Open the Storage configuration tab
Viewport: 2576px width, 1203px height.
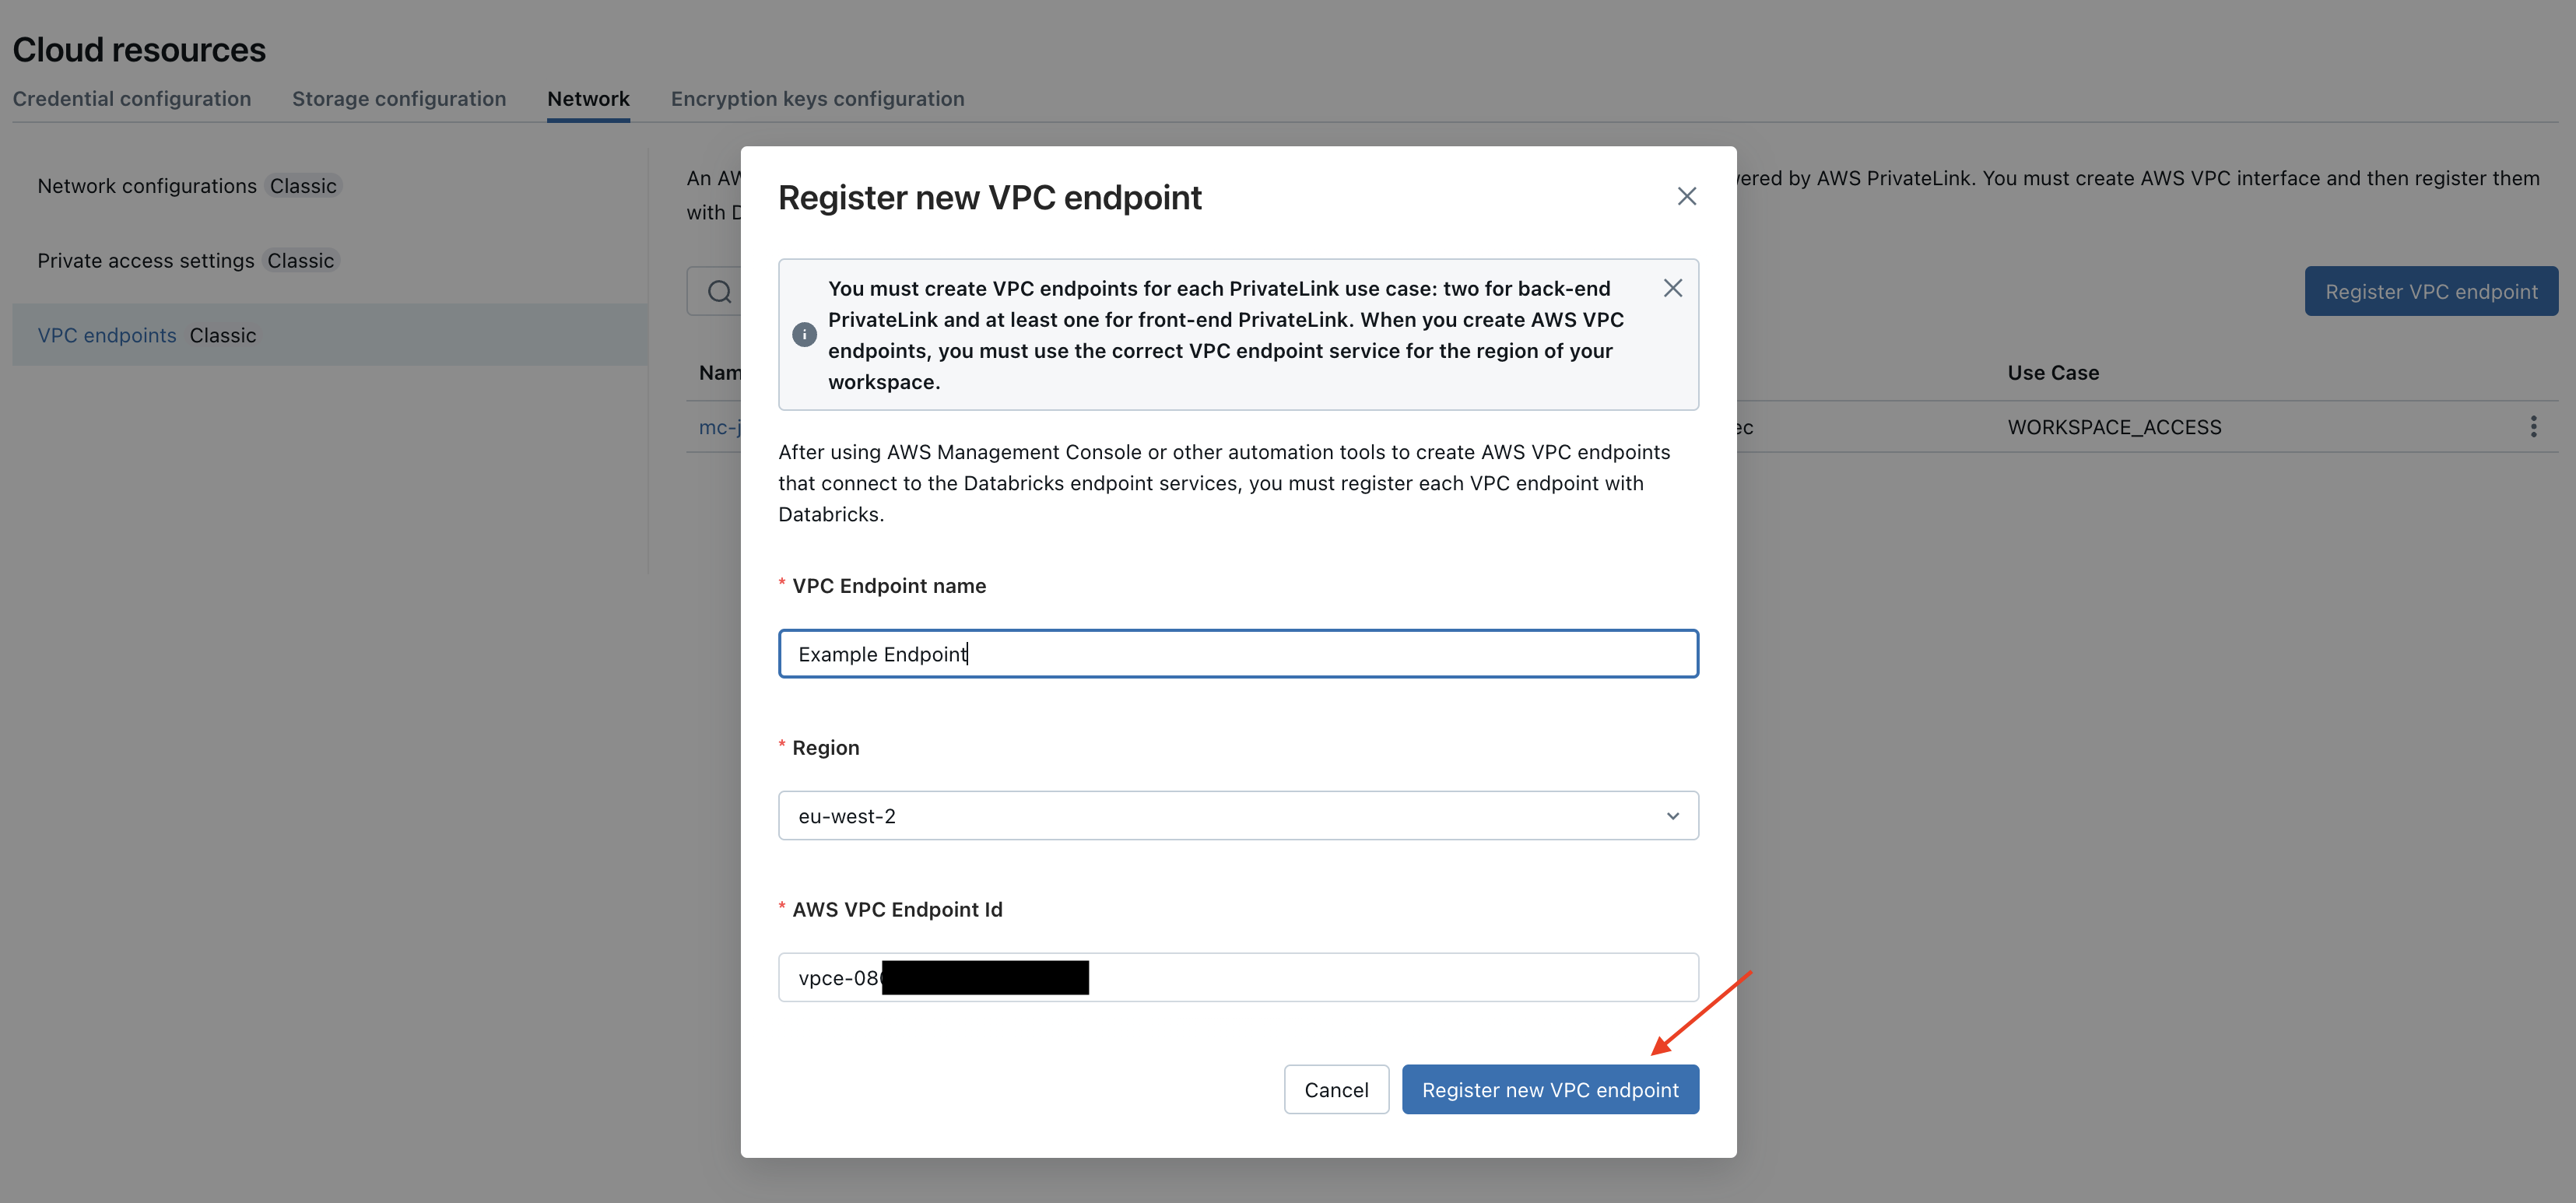click(x=399, y=99)
